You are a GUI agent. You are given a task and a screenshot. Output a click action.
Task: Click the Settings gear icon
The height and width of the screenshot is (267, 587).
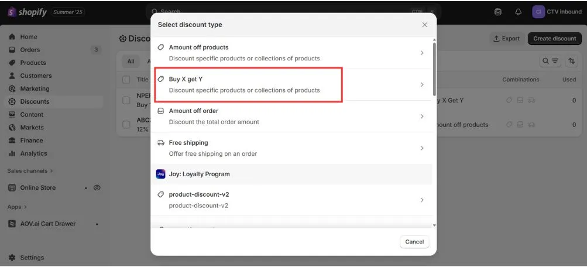pos(12,258)
